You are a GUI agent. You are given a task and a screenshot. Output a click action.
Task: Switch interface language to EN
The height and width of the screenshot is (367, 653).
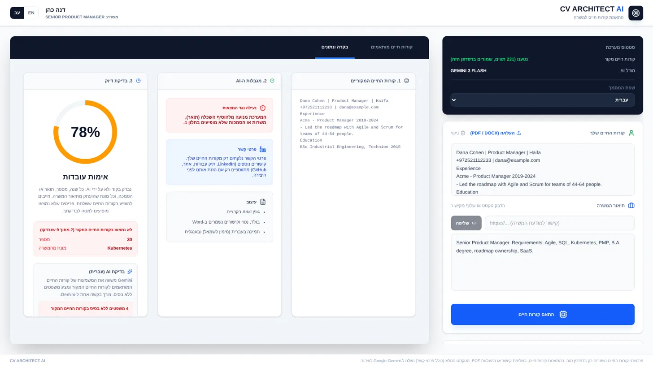click(x=31, y=13)
